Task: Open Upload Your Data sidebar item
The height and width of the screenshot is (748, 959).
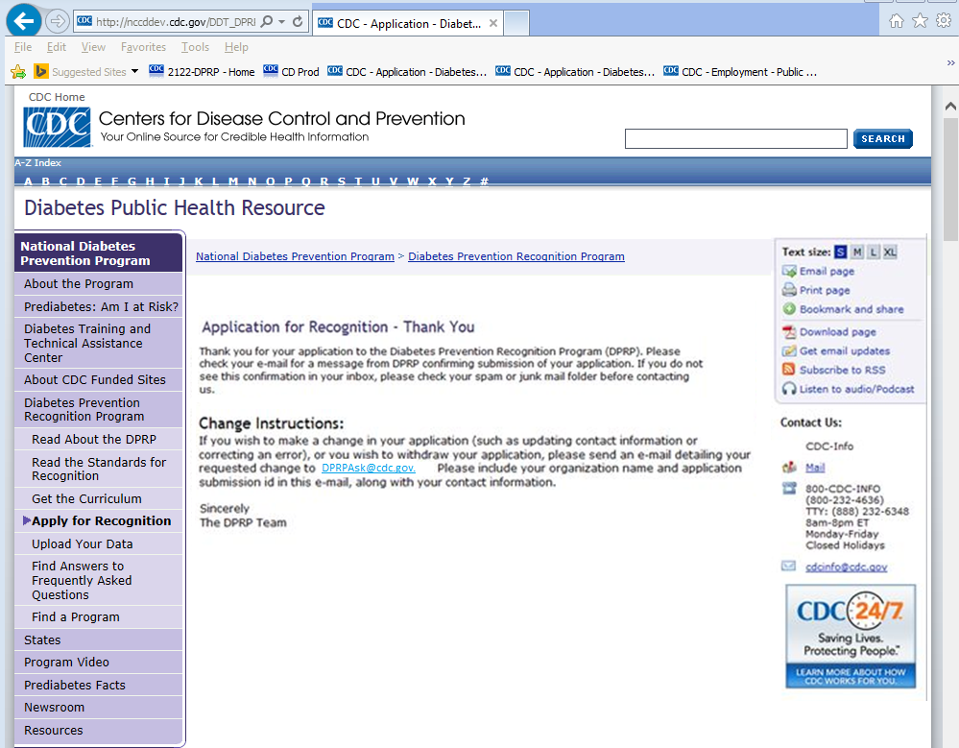Action: coord(99,543)
